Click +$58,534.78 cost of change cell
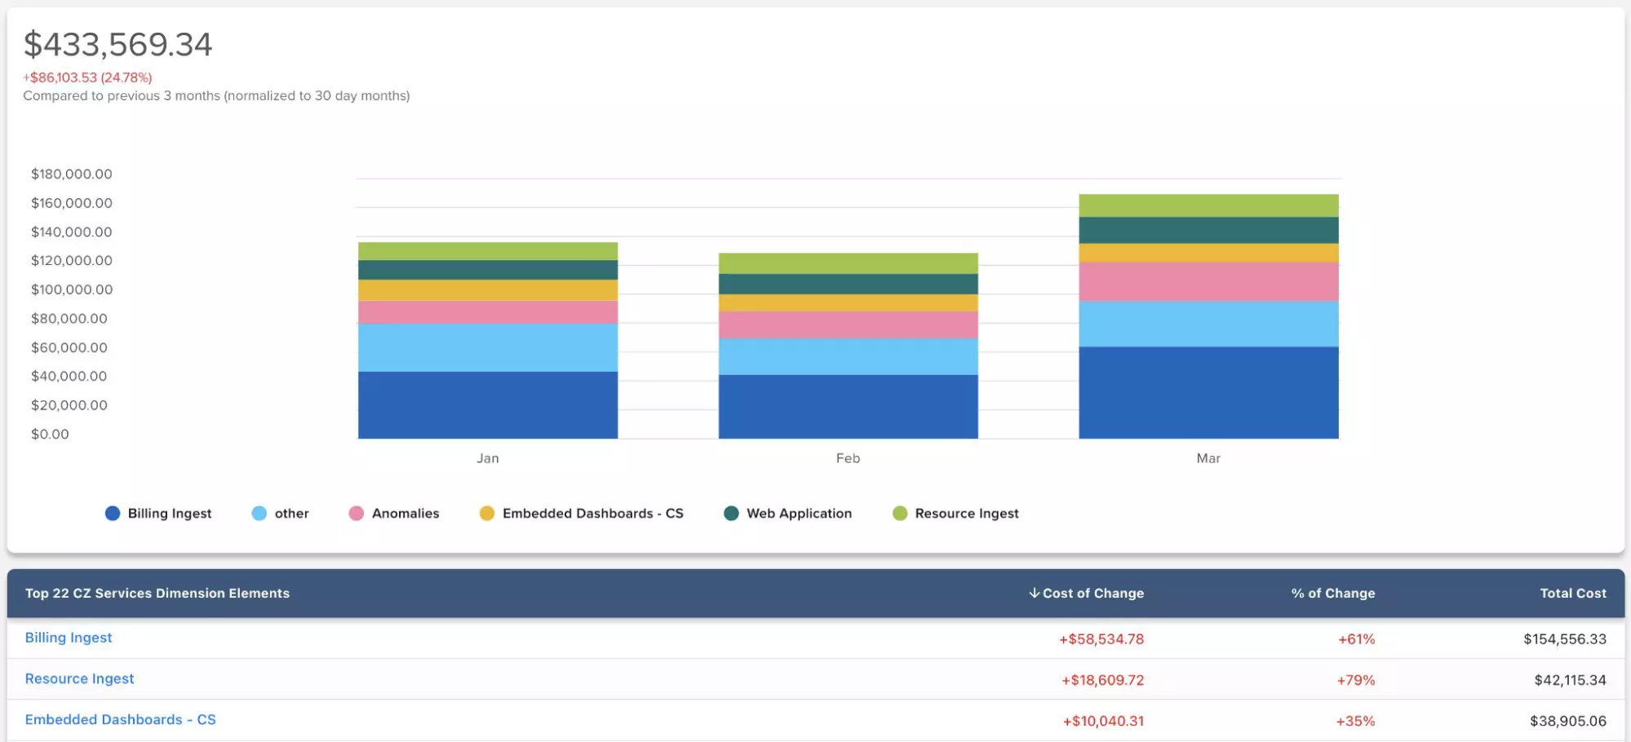 pos(1101,639)
